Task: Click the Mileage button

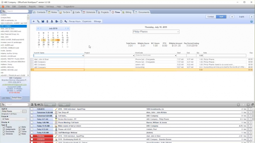Action: tap(97, 21)
